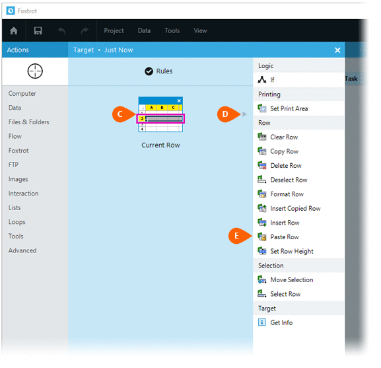Click the Copy Row icon
This screenshot has height=368, width=381.
262,151
